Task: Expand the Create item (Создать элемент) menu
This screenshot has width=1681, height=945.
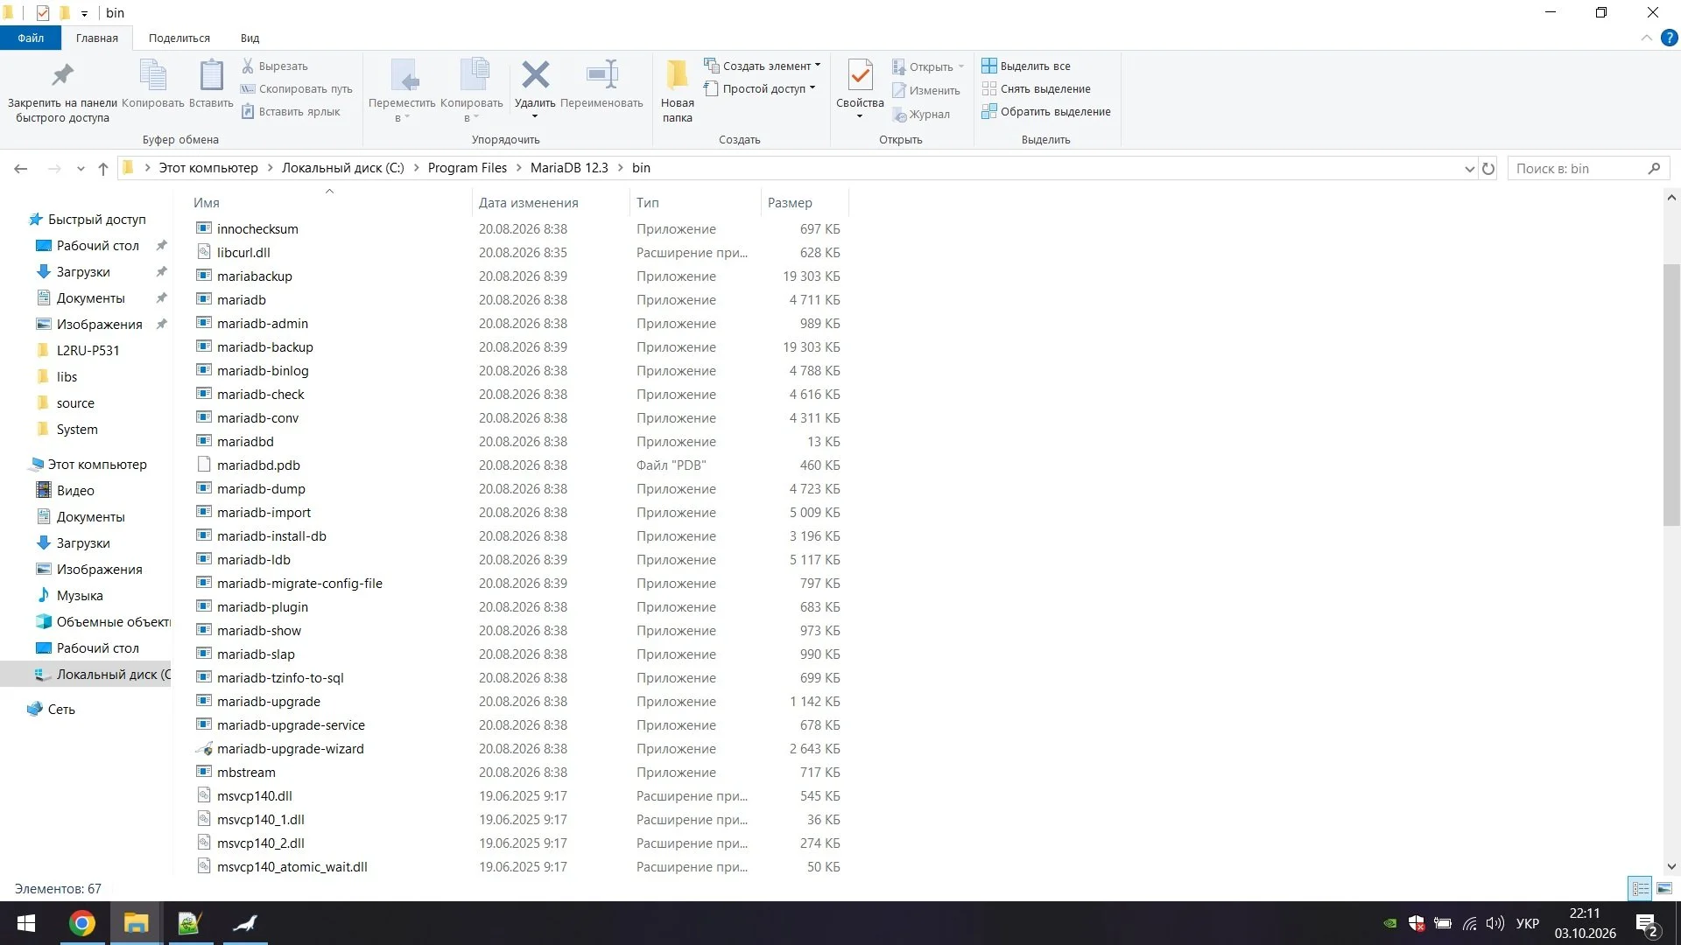Action: pos(762,66)
